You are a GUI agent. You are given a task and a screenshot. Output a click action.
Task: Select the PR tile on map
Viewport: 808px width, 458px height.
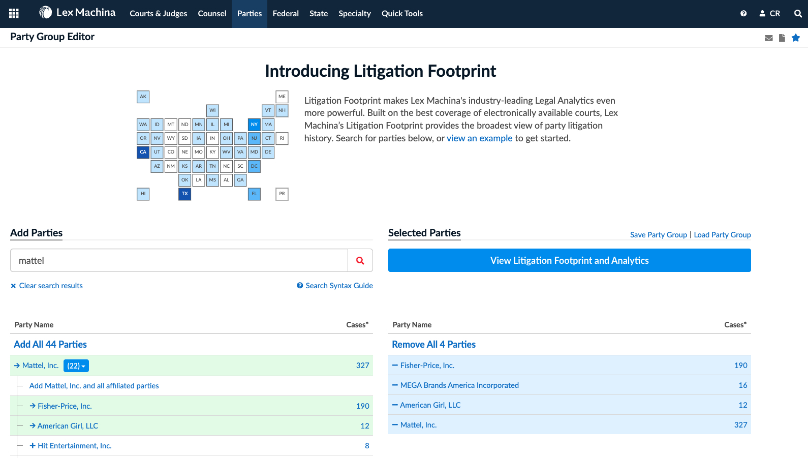282,194
